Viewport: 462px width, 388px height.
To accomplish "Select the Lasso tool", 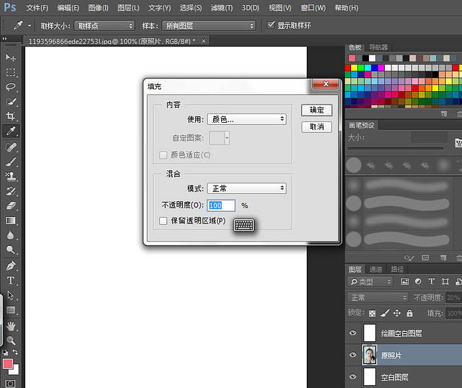I will [x=11, y=86].
